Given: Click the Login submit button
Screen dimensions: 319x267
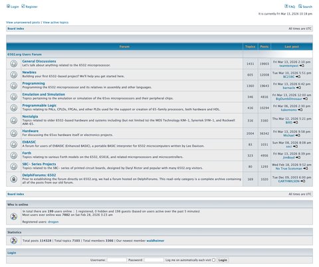Looking at the screenshot, I should coord(223,260).
